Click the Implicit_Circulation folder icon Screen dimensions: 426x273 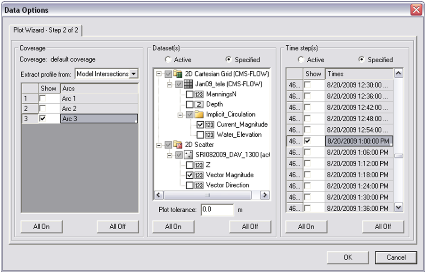click(199, 115)
